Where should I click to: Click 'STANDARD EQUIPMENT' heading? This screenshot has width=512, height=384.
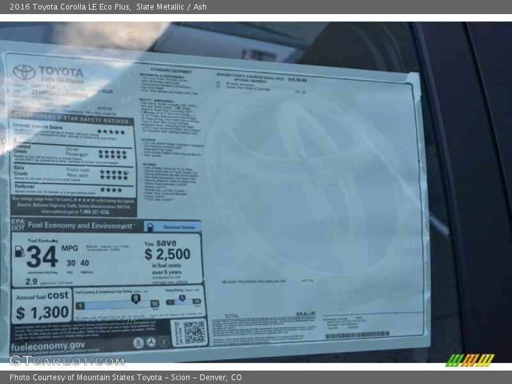click(171, 70)
